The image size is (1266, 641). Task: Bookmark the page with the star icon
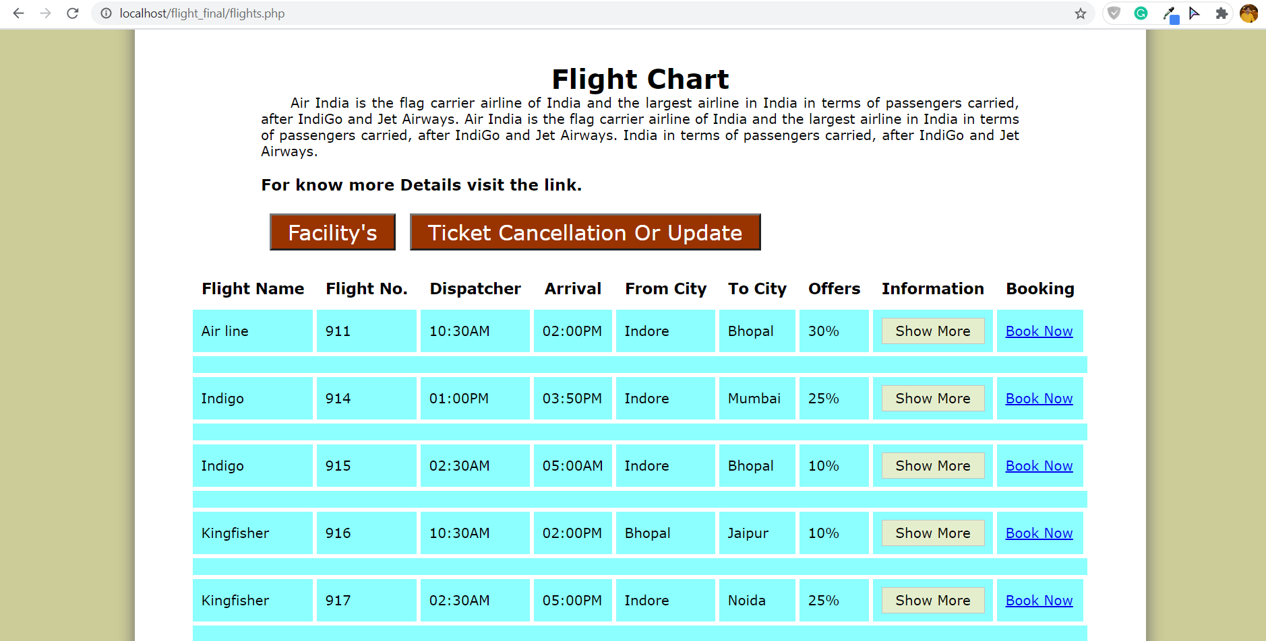[x=1080, y=13]
